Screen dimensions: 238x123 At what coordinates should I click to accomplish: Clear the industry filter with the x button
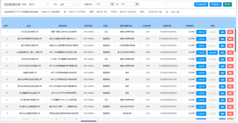coord(78,5)
